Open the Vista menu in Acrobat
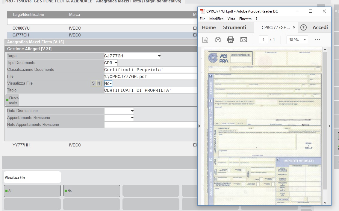Viewport: 339px width, 211px height. tap(231, 19)
